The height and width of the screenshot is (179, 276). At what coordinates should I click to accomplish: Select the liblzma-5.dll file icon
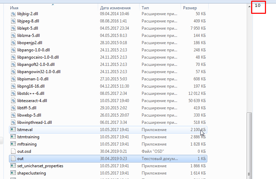point(13,35)
